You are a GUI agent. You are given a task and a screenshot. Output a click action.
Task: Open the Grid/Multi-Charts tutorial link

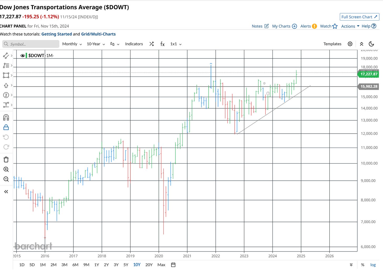click(x=98, y=34)
